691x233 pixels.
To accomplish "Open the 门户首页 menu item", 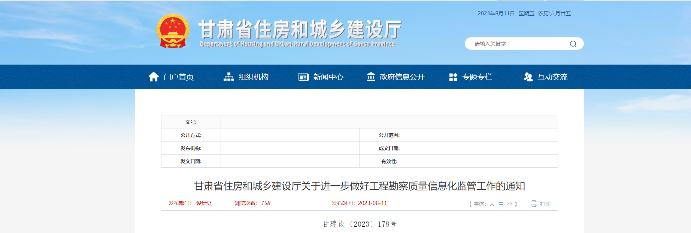I will tap(179, 77).
